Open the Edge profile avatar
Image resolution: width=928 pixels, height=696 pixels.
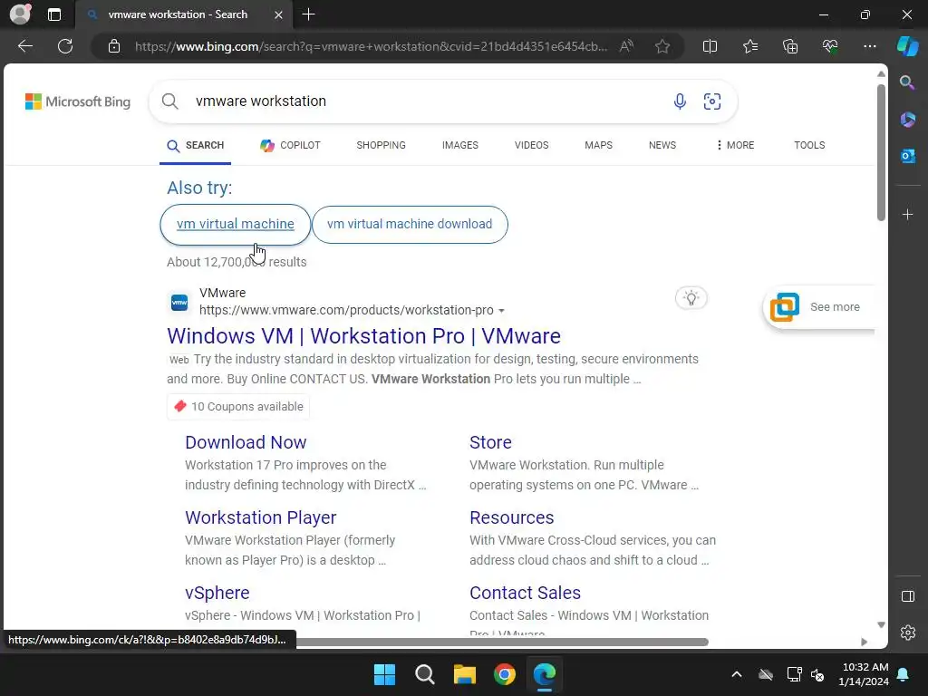pos(20,14)
